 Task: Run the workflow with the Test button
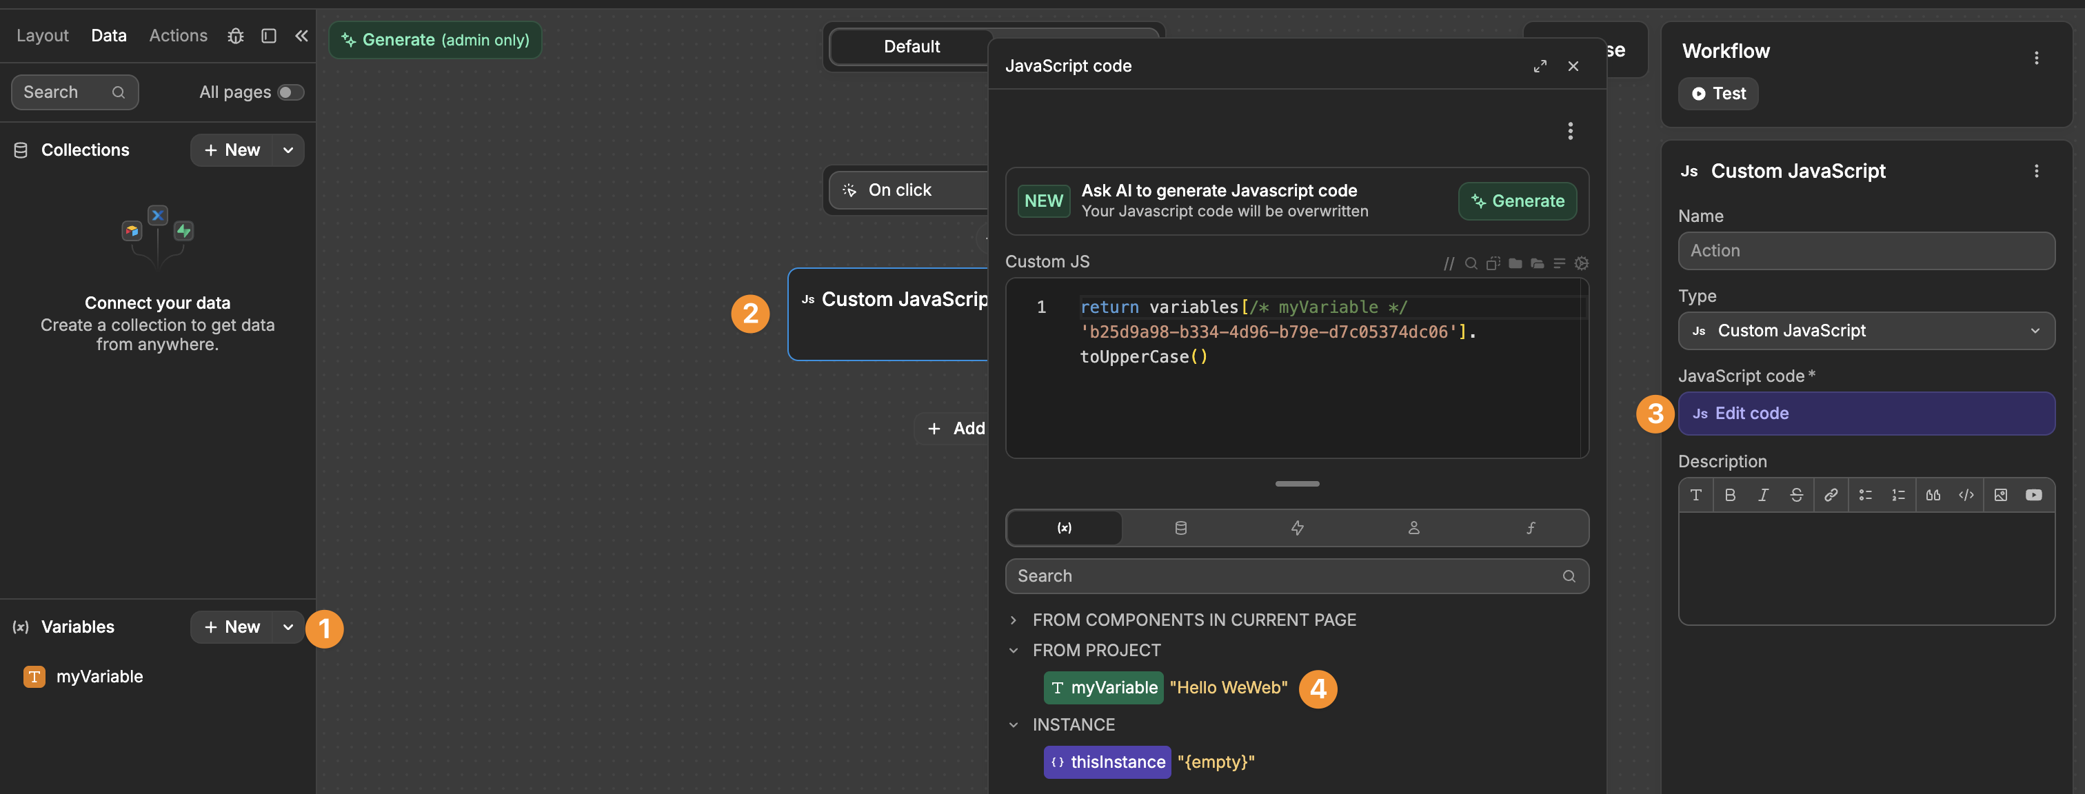pyautogui.click(x=1718, y=93)
